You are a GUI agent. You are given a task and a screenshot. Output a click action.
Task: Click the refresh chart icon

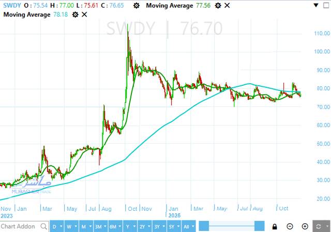coord(321,226)
